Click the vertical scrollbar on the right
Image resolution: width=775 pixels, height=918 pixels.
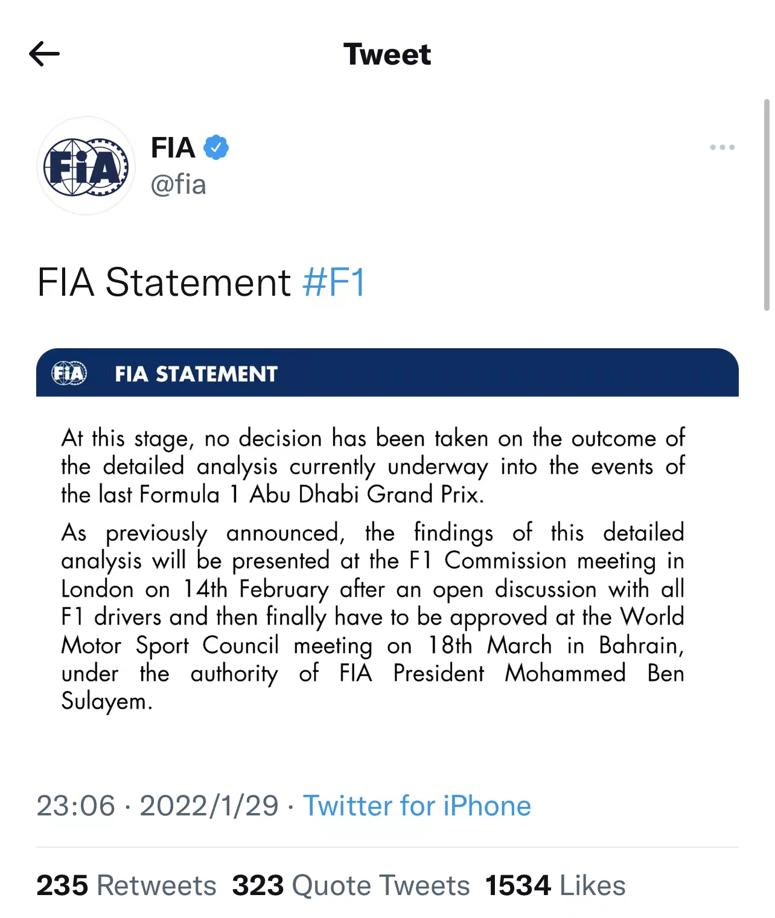767,205
